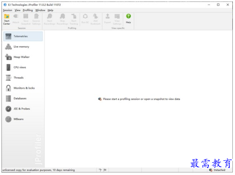Viewport: 235px width, 175px height.
Task: Minimize the JProfiler window
Action: click(x=209, y=5)
